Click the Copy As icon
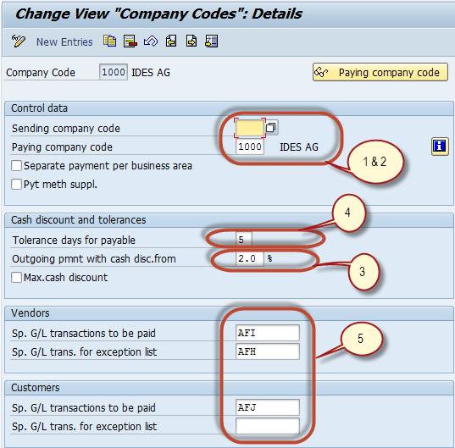This screenshot has height=448, width=455. click(109, 41)
